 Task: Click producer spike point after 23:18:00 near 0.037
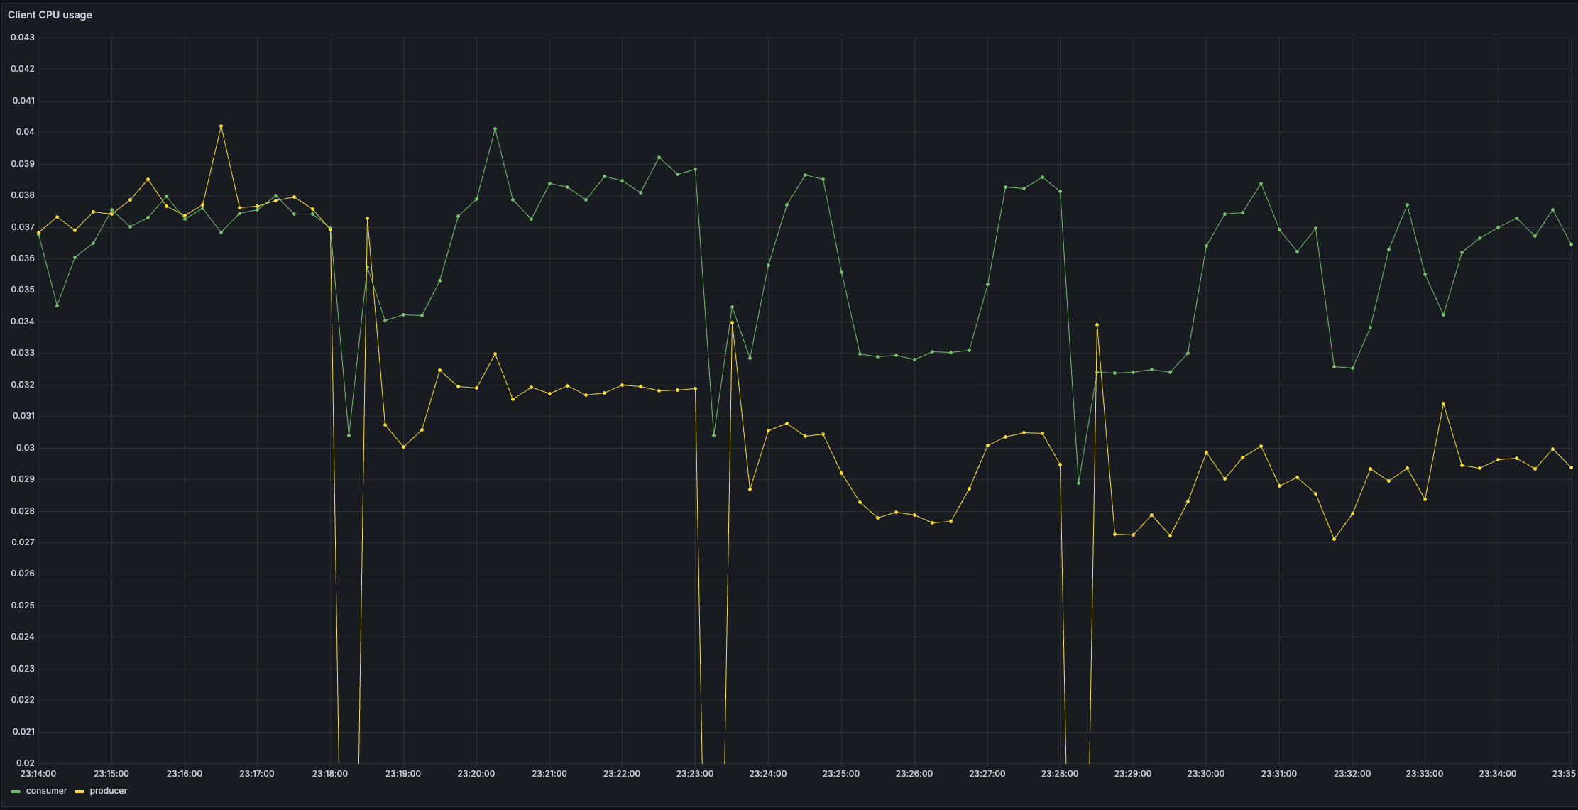(367, 219)
